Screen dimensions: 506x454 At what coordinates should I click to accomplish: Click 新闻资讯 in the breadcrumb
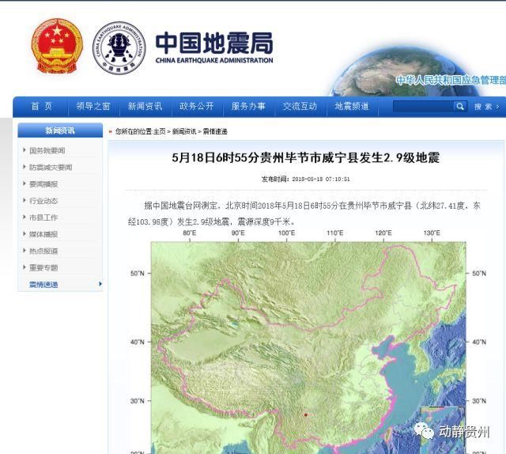184,131
